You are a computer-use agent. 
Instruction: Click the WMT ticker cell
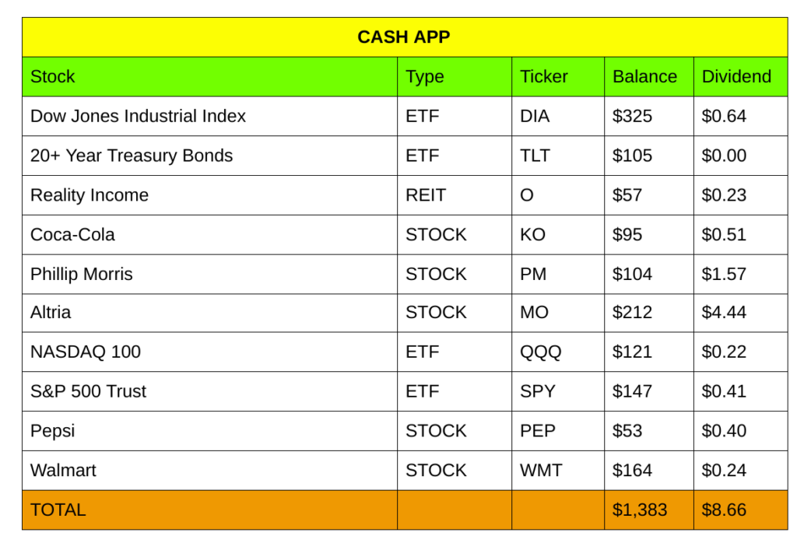541,471
